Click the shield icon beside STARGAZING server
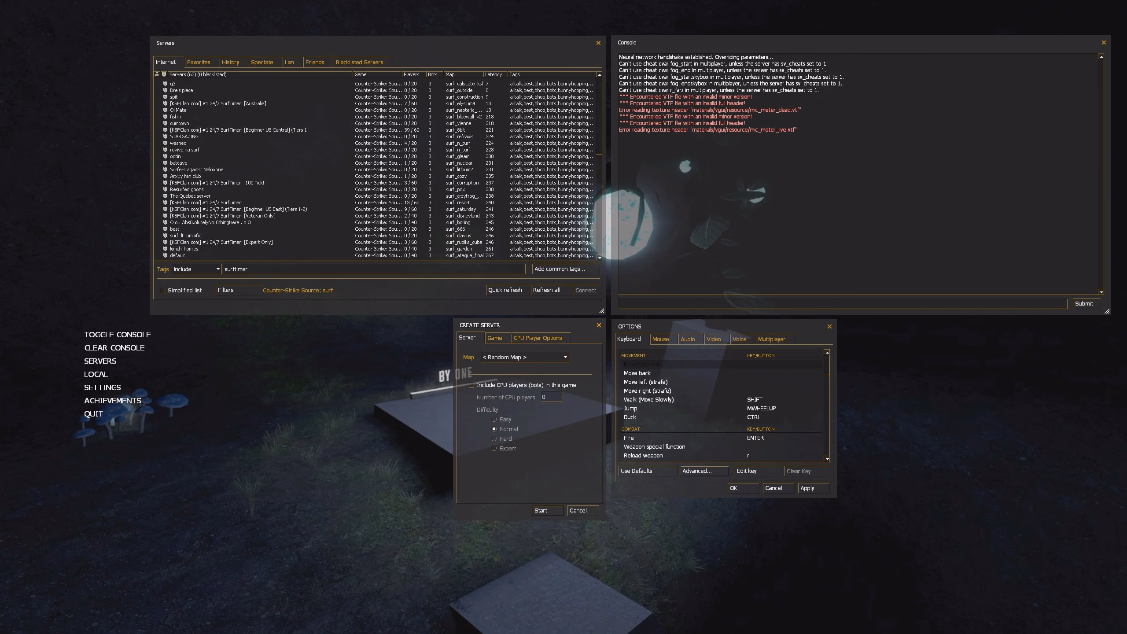 tap(165, 136)
